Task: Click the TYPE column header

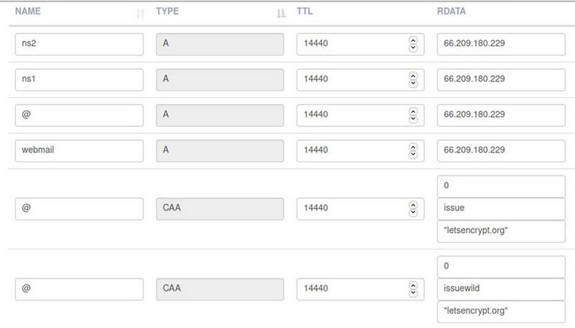Action: pyautogui.click(x=167, y=12)
